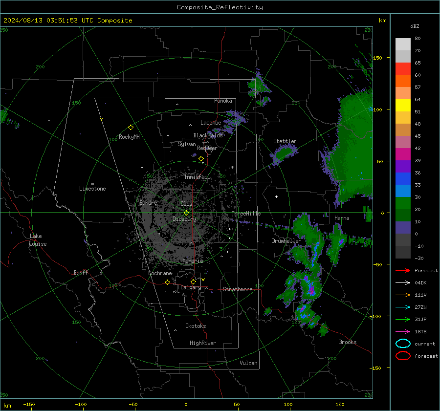This screenshot has height=411, width=440.
Task: Click the red forecast ellipse in the legend
Action: [403, 356]
